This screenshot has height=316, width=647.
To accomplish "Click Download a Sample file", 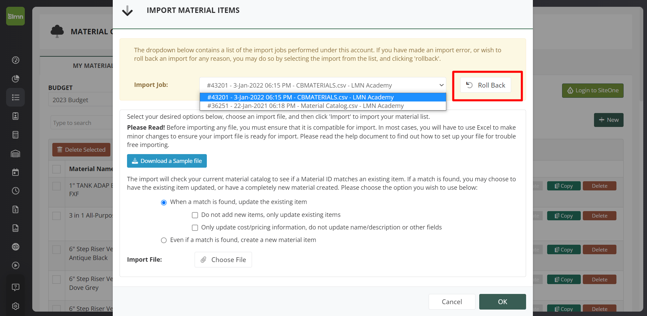I will pos(167,161).
